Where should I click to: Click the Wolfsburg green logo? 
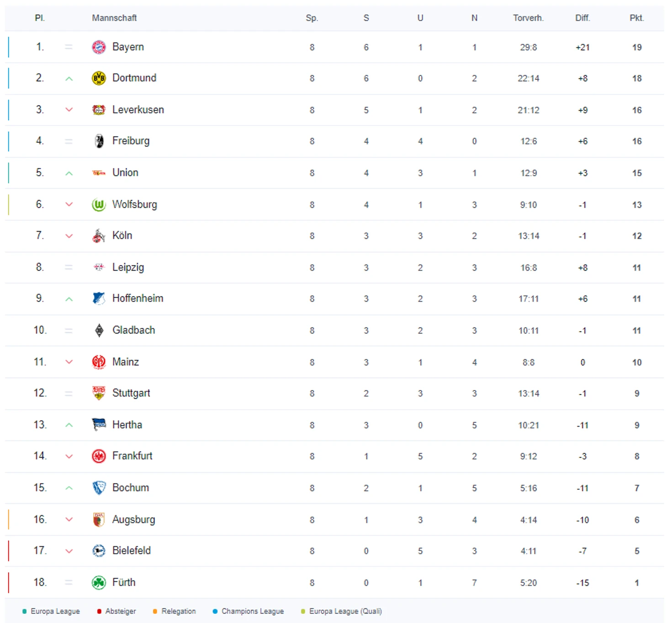click(x=99, y=205)
